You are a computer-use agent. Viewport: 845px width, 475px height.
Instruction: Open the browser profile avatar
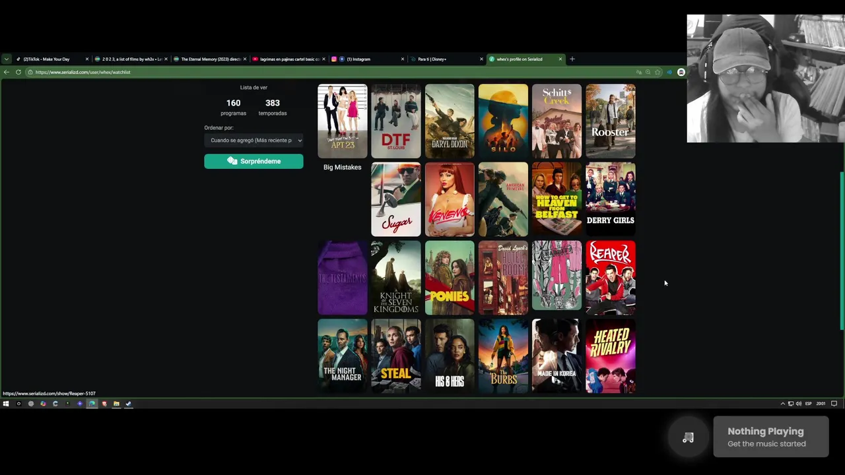pyautogui.click(x=681, y=72)
